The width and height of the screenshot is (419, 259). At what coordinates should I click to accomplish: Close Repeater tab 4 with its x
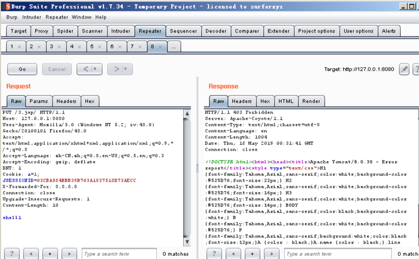(x=79, y=47)
